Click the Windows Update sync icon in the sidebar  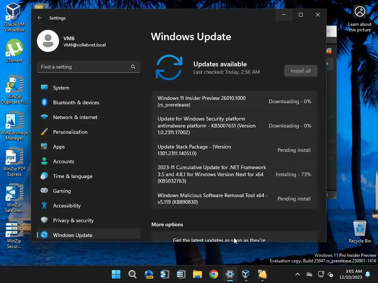point(44,235)
